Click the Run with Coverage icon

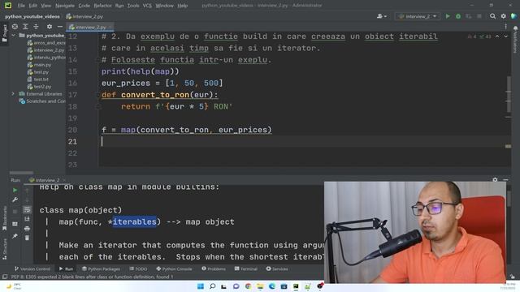(x=469, y=16)
